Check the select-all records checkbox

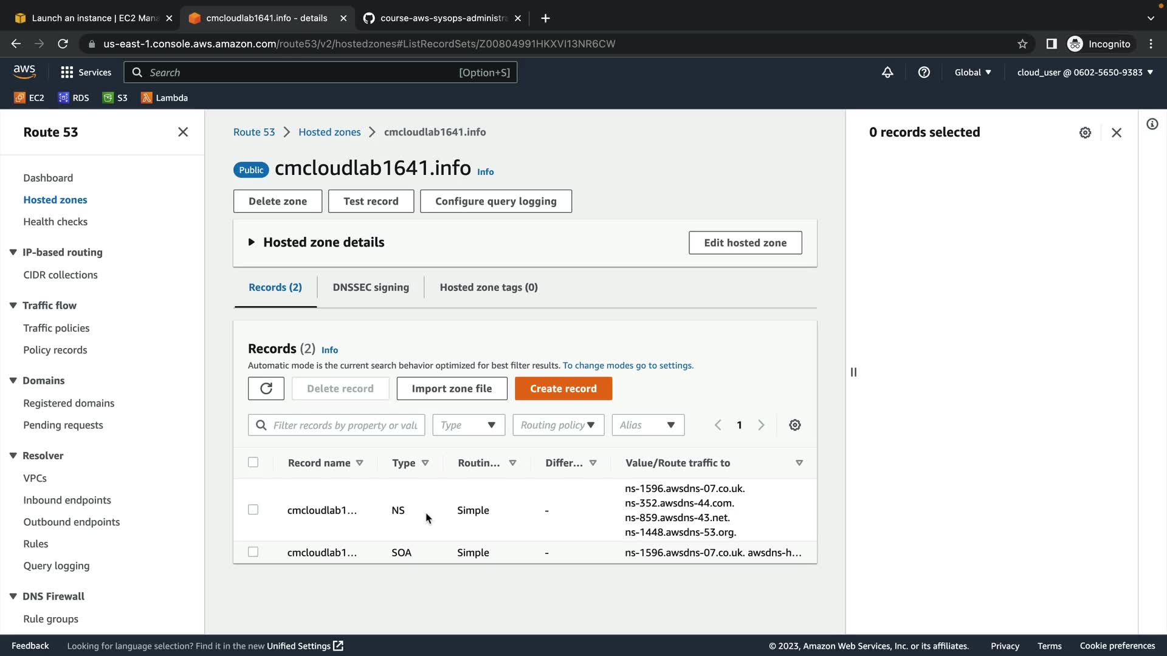[x=253, y=462]
